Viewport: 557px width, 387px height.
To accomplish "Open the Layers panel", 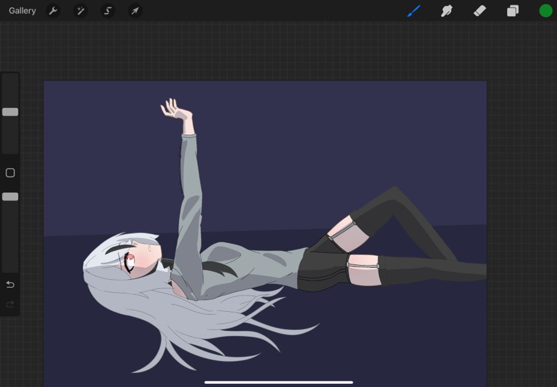I will pyautogui.click(x=512, y=11).
